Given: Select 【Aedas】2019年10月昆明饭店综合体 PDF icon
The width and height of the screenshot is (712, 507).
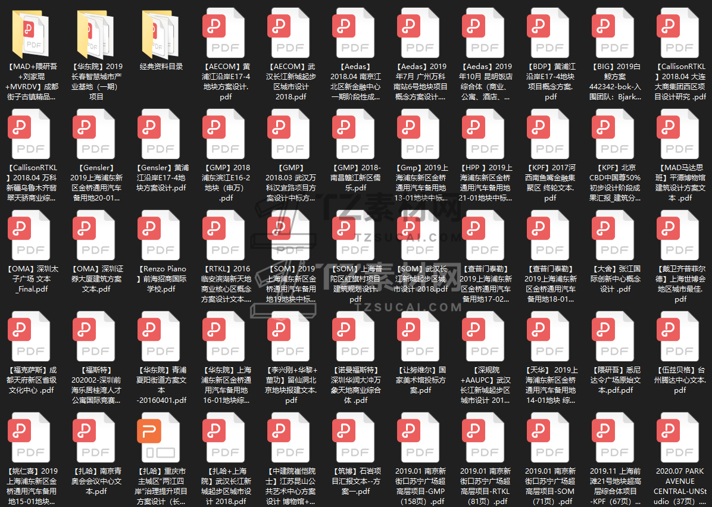Looking at the screenshot, I should click(483, 33).
